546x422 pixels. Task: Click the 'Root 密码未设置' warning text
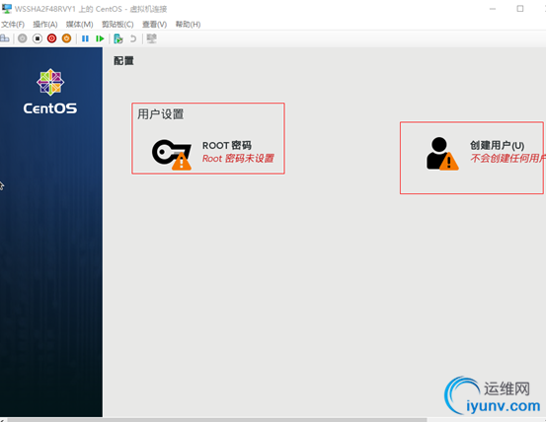pyautogui.click(x=238, y=159)
